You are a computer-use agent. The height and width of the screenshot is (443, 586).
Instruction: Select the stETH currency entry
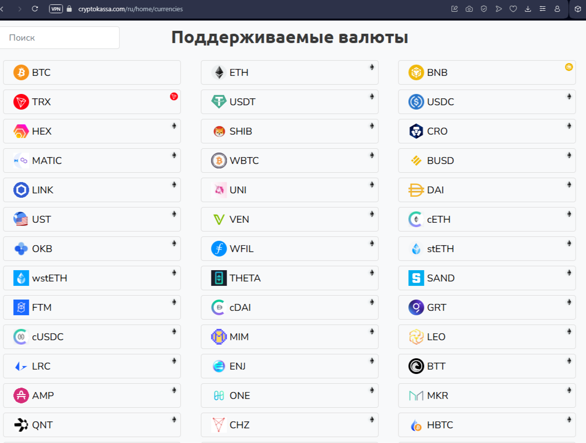click(x=487, y=249)
